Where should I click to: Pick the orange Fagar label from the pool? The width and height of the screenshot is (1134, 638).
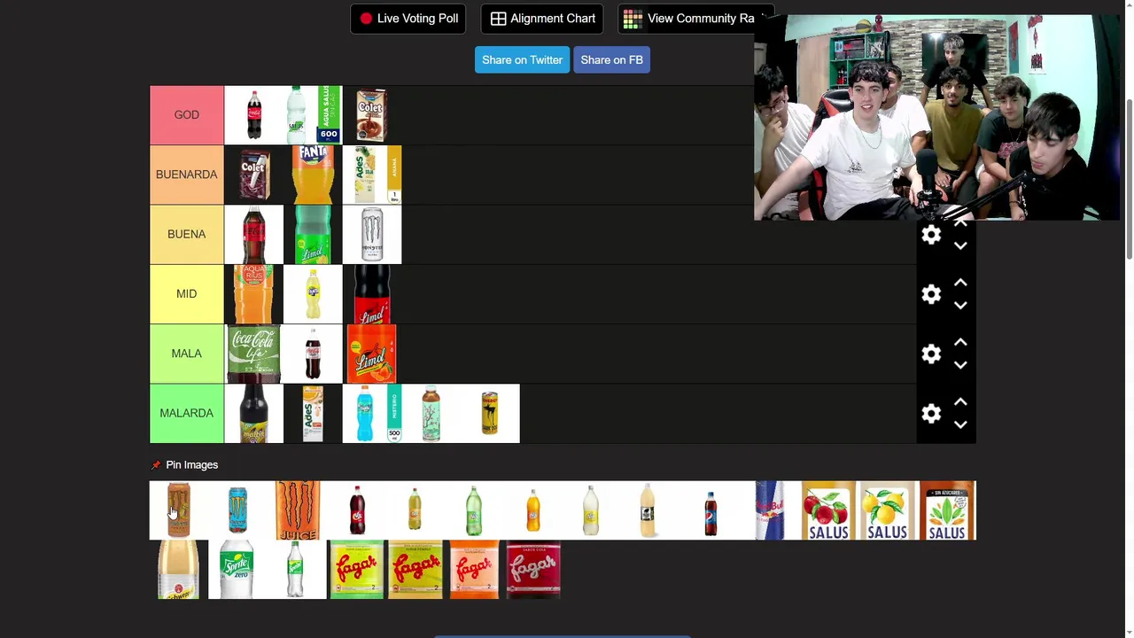[474, 570]
